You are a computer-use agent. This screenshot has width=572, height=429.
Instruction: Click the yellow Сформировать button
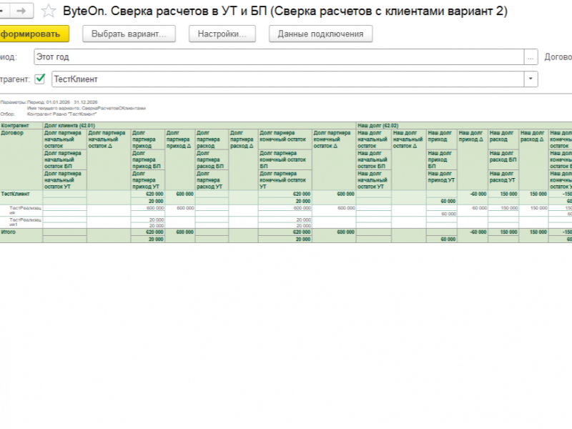[x=34, y=34]
